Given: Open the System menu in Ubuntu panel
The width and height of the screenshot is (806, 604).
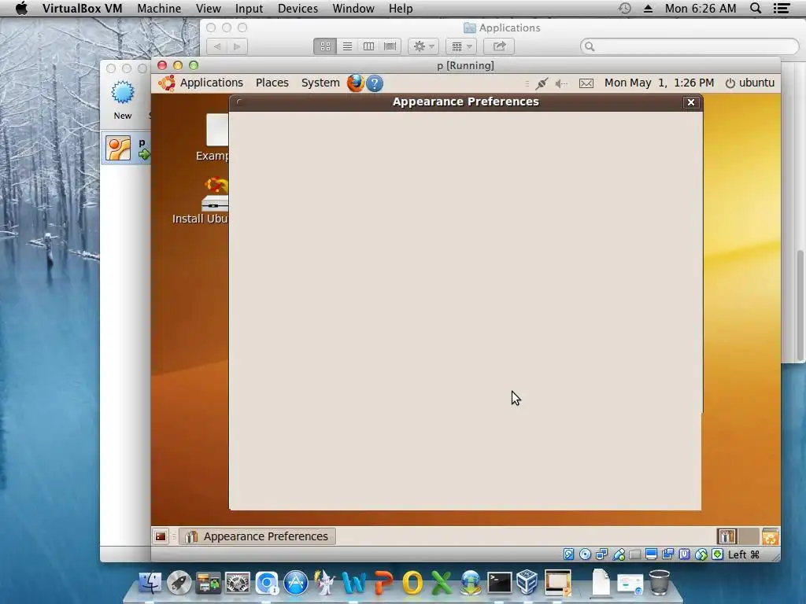Looking at the screenshot, I should pyautogui.click(x=320, y=83).
